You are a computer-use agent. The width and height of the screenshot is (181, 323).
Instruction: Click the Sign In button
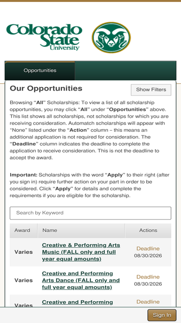pyautogui.click(x=162, y=315)
